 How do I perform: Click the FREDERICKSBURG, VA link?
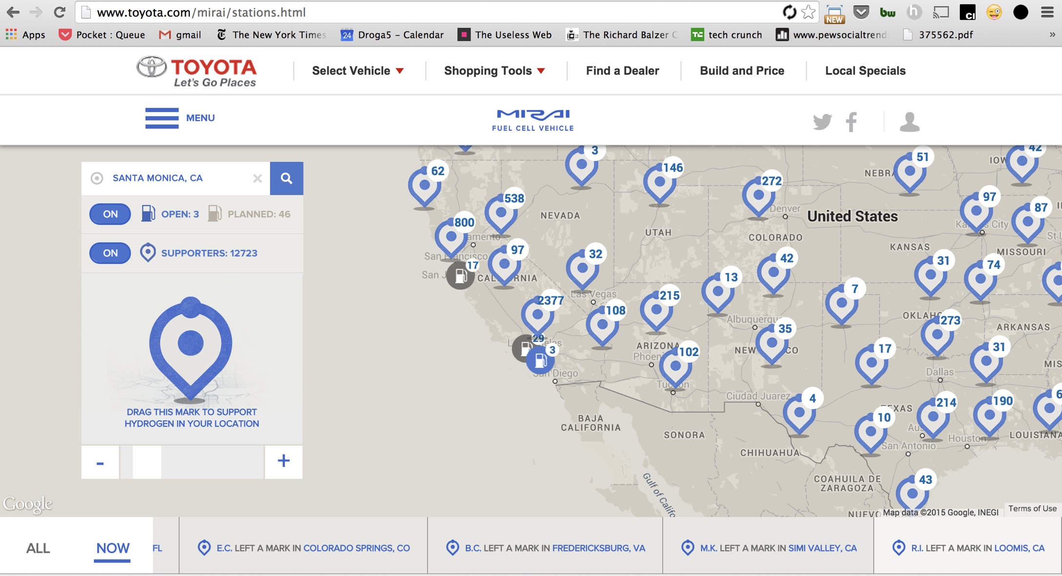point(599,548)
